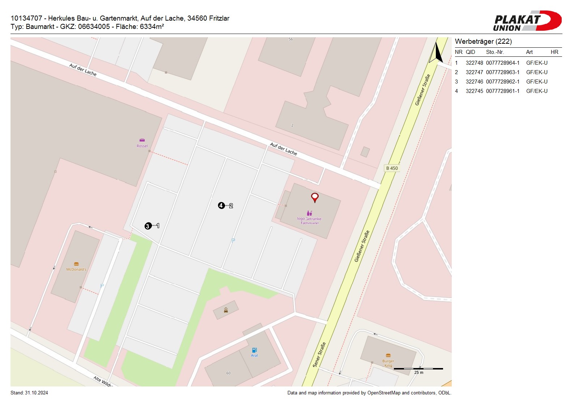Viewport: 574px width, 406px height.
Task: Select black map marker number 4
Action: 221,206
